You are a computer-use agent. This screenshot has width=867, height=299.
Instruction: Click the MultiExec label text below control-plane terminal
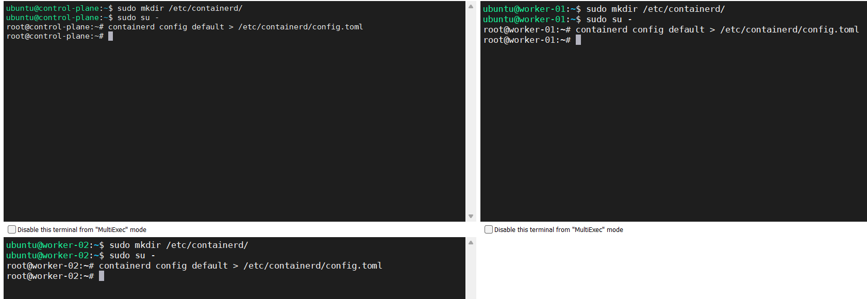pyautogui.click(x=82, y=230)
